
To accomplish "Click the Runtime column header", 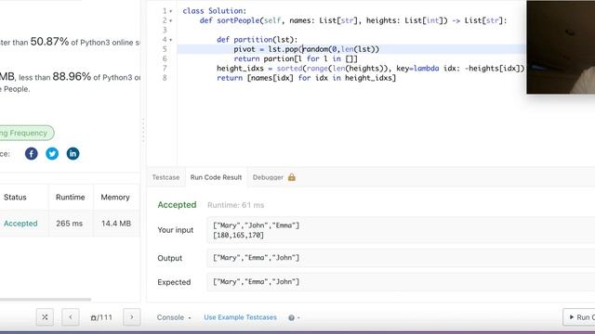I will click(71, 198).
